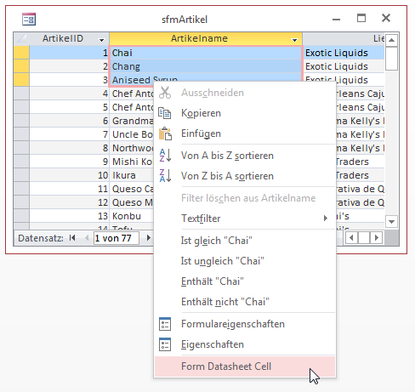This screenshot has height=392, width=415.
Task: Click the Konbu cell
Action: 132,216
